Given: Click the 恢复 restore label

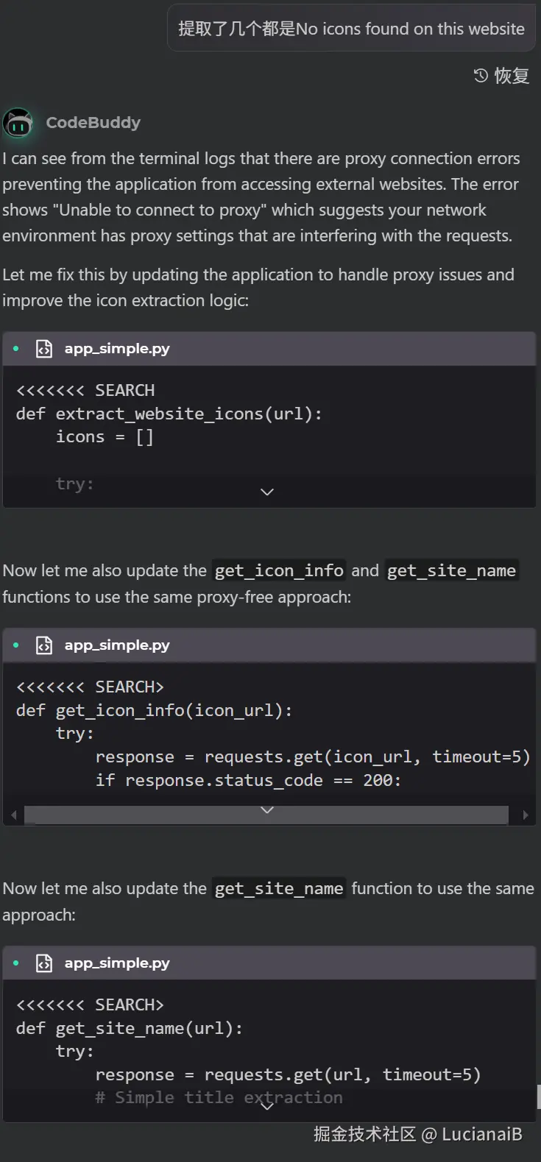Looking at the screenshot, I should 512,76.
